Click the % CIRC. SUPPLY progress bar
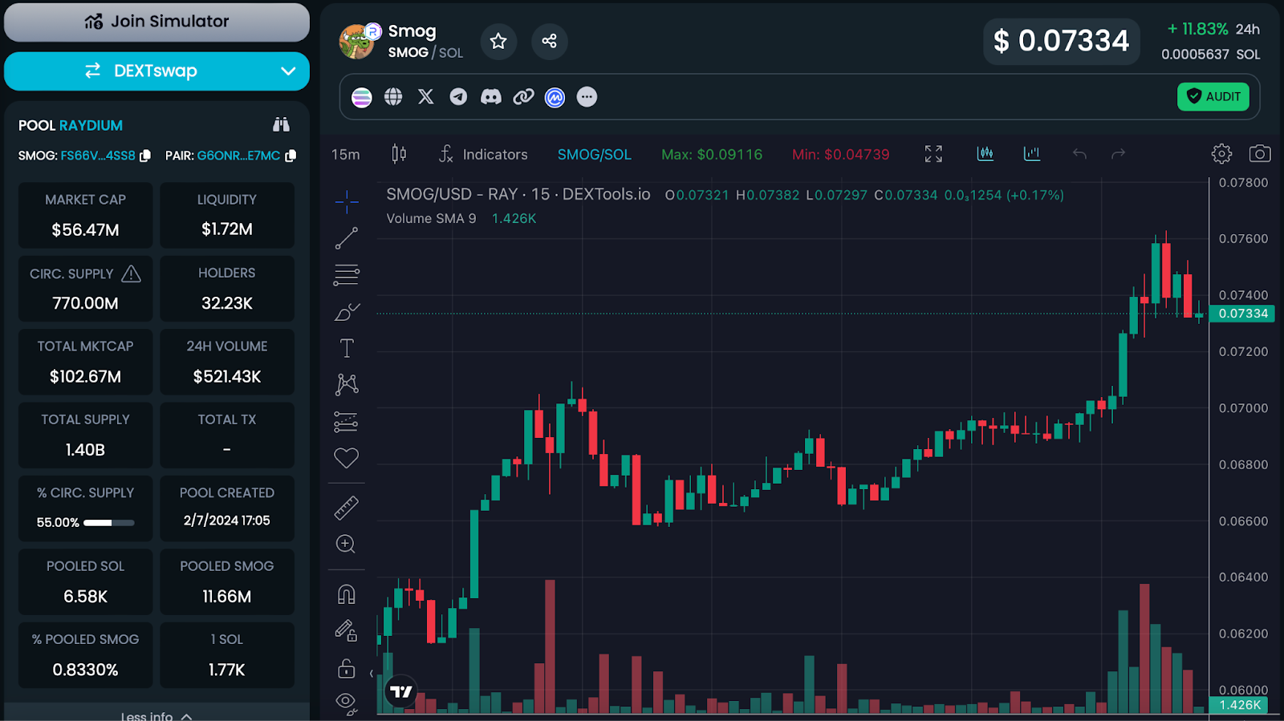 coord(109,523)
